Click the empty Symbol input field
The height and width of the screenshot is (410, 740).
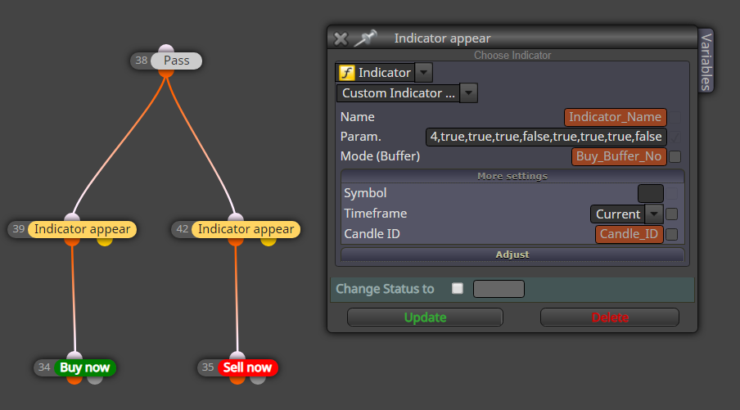pyautogui.click(x=650, y=193)
